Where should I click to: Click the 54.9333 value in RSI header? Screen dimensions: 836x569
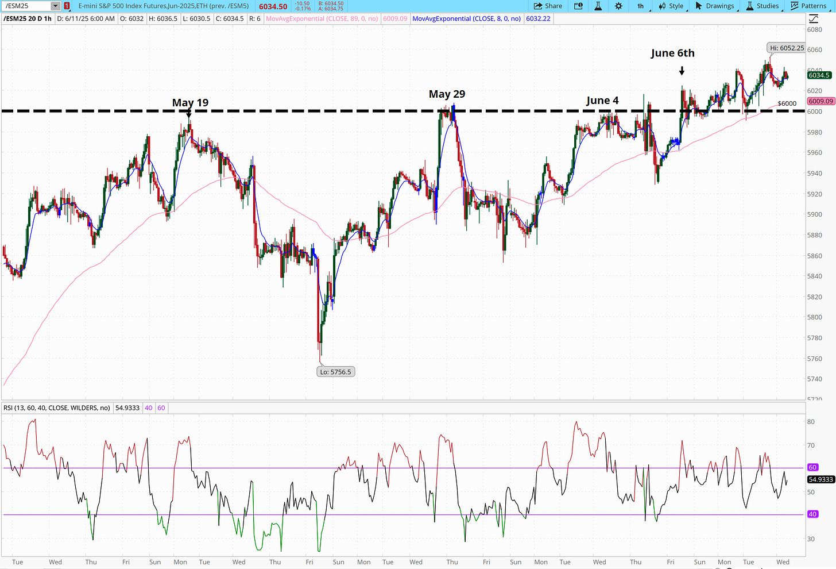point(127,407)
